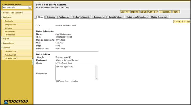The width and height of the screenshot is (191, 105).
Task: Switch to the Dados Tratamento tab
Action: coord(82,17)
